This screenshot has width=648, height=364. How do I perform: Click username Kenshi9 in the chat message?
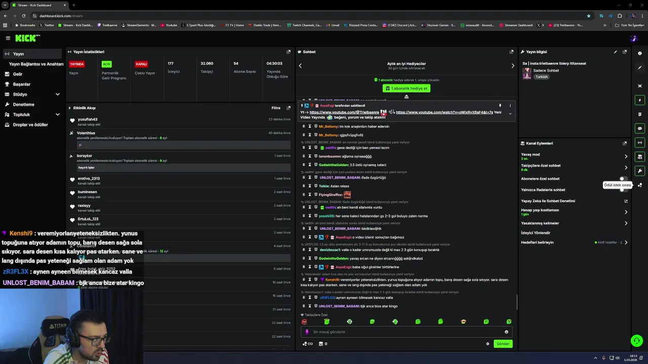click(332, 280)
